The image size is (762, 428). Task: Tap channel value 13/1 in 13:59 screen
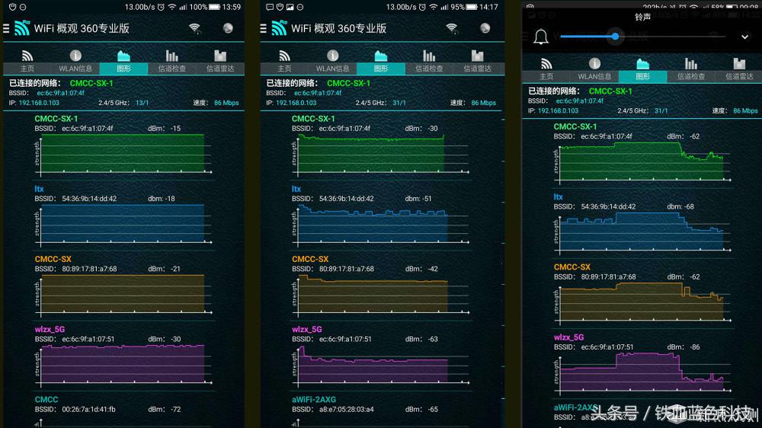pos(142,103)
